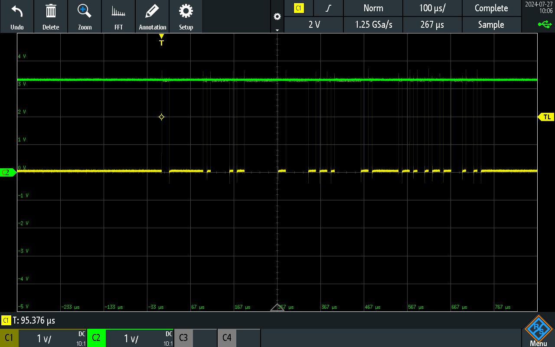Open the Sample acquisition mode selector
This screenshot has width=555, height=347.
point(492,25)
